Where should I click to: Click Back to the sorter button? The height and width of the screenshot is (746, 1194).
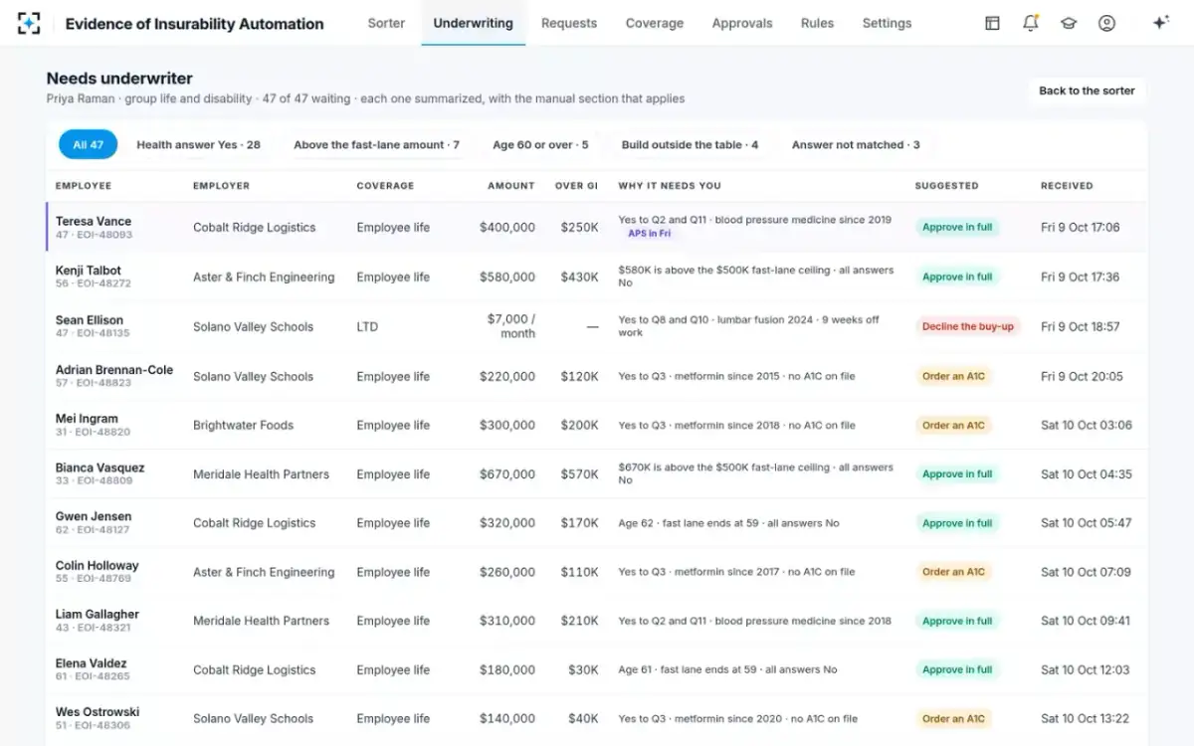coord(1087,91)
